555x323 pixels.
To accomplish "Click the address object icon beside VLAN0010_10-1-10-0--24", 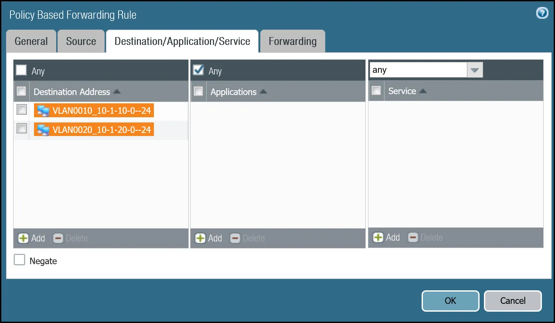I will 42,110.
